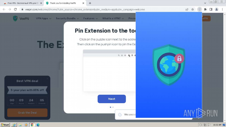Open Internet Explorer from taskbar
Viewport: 226px width, 127px height.
point(14,125)
